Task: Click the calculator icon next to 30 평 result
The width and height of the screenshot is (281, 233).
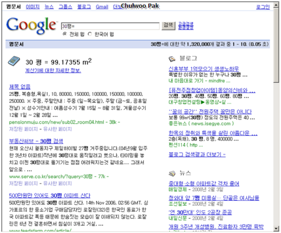Action: pos(14,61)
